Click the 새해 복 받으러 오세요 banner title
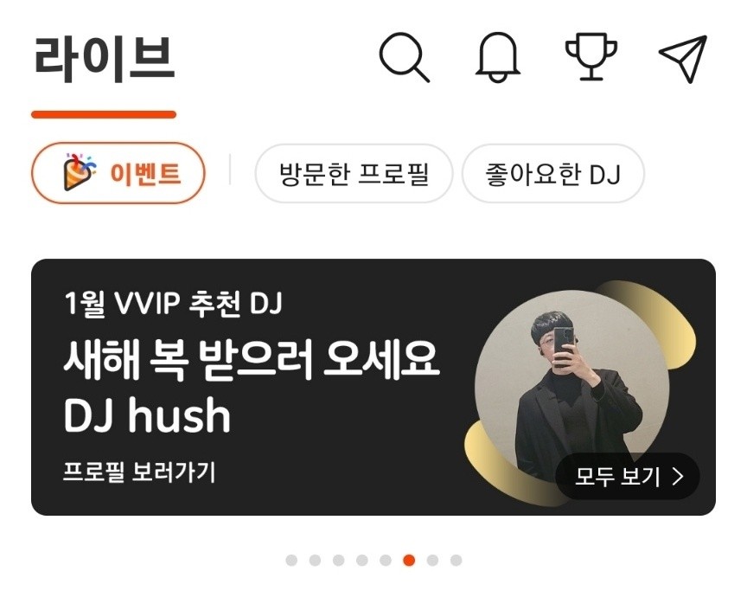Screen dimensions: 747x610 point(252,360)
